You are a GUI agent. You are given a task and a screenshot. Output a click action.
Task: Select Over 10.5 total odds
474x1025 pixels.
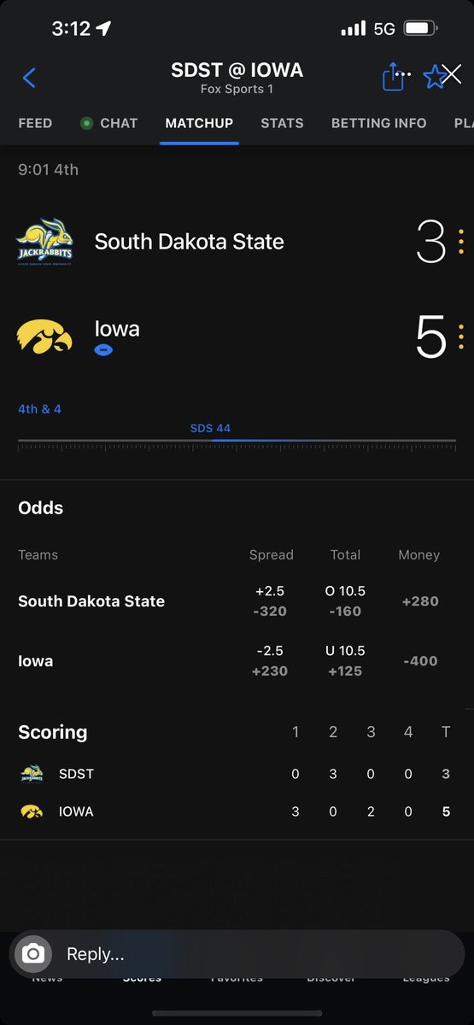point(345,601)
